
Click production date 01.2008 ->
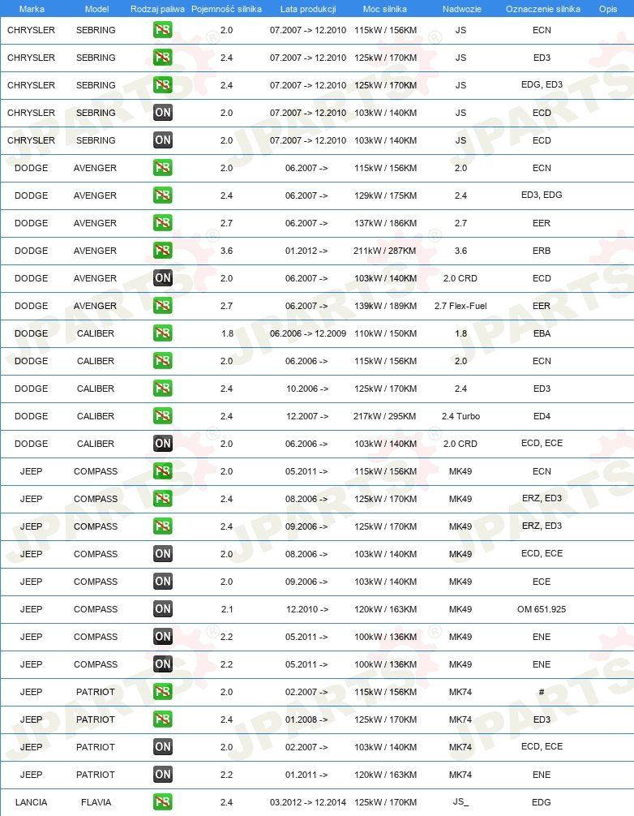(306, 719)
